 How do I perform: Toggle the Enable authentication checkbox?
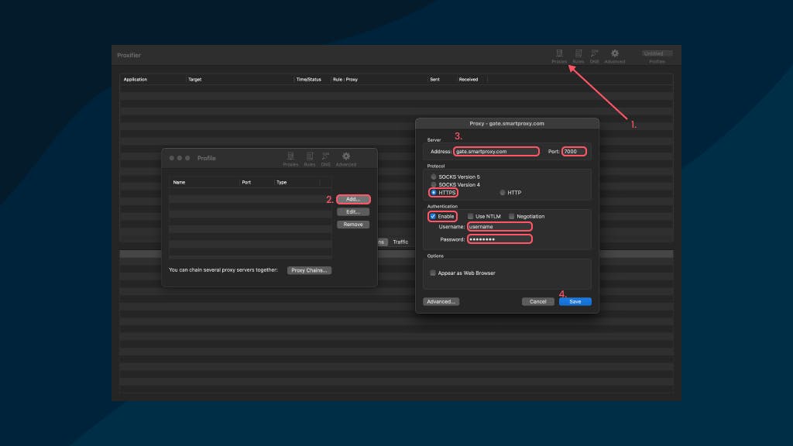(433, 217)
